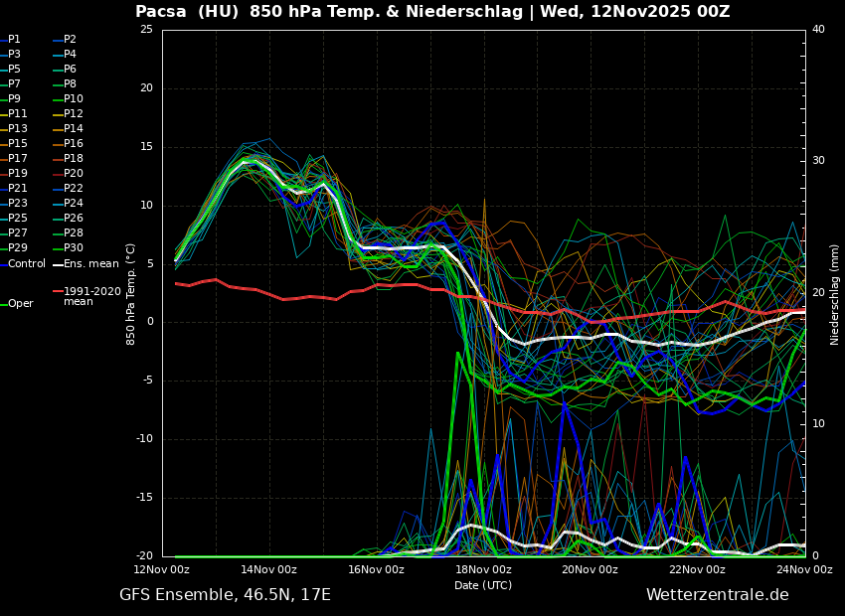Click the 24Nov 00z date tick label

pos(804,570)
